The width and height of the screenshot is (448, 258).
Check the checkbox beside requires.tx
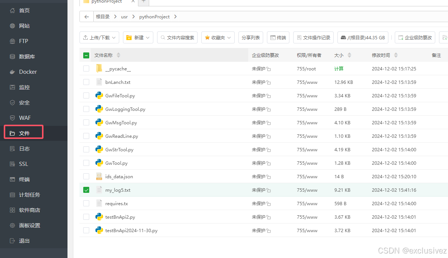point(86,203)
